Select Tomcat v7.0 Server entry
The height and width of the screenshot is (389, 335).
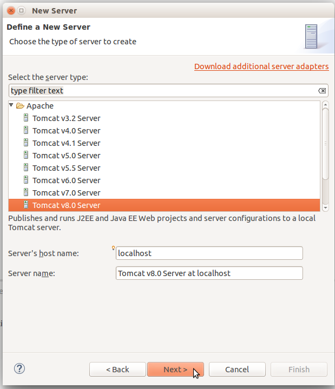(x=165, y=193)
